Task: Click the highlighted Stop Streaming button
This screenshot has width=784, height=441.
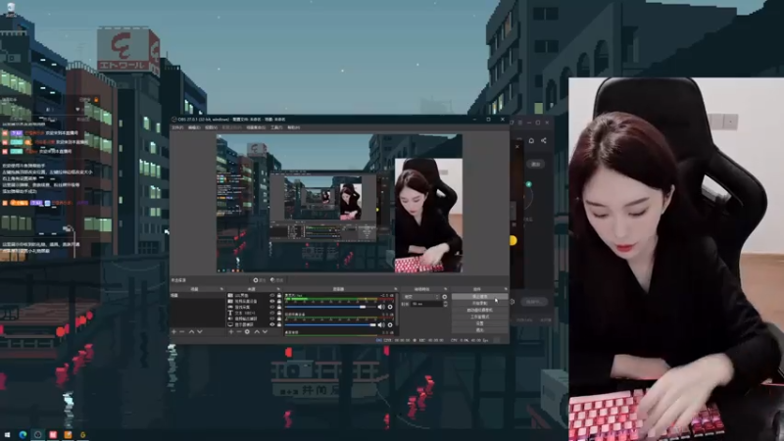Action: click(x=480, y=296)
